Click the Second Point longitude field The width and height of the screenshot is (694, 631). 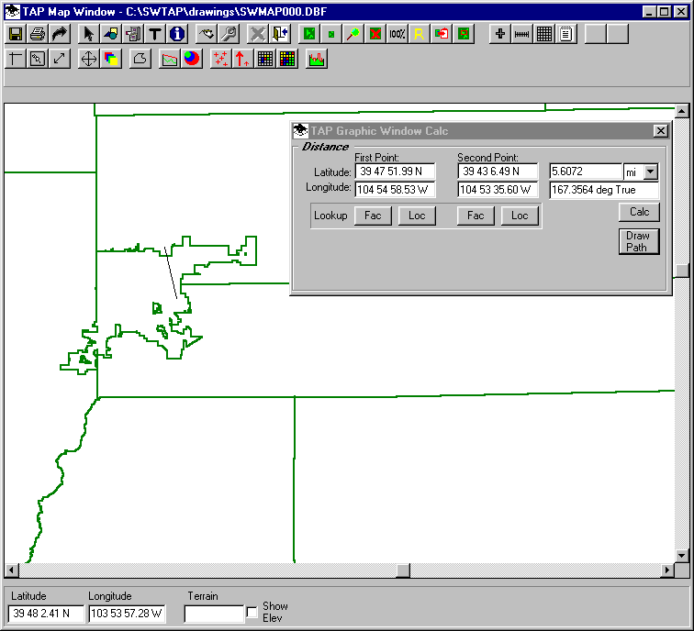pos(498,190)
